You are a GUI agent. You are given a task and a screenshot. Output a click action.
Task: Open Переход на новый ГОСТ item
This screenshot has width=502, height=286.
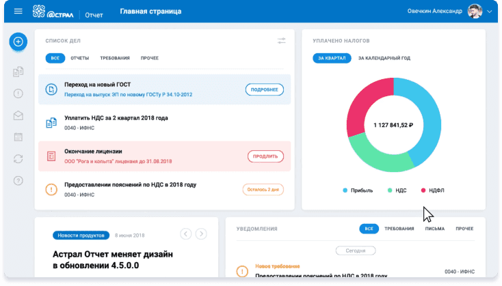click(x=164, y=89)
